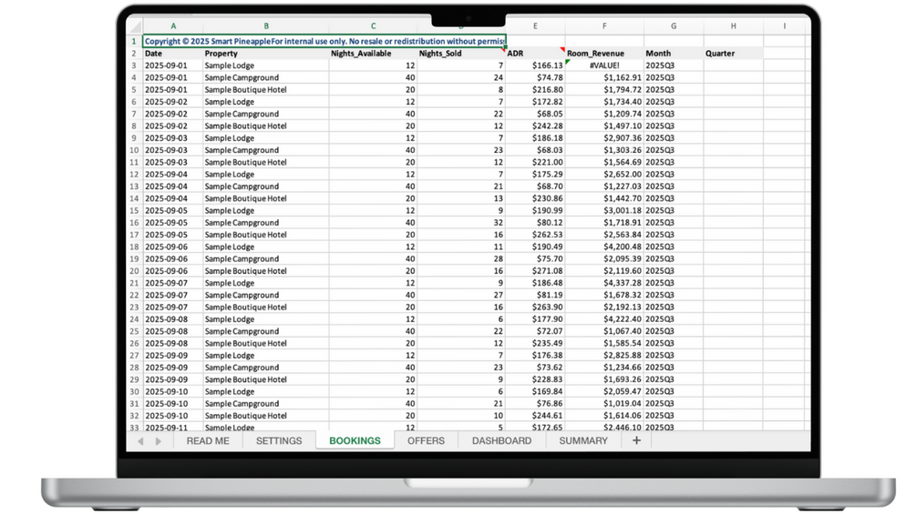The height and width of the screenshot is (514, 916).
Task: Open the SUMMARY sheet tab
Action: point(583,441)
